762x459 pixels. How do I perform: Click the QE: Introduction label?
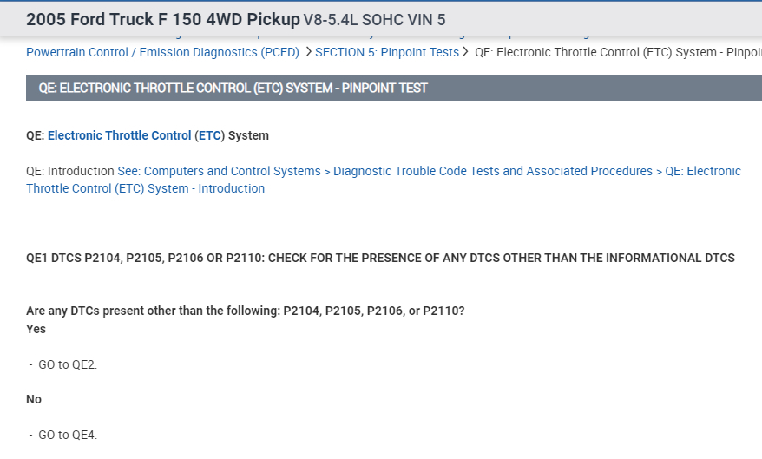[x=70, y=171]
